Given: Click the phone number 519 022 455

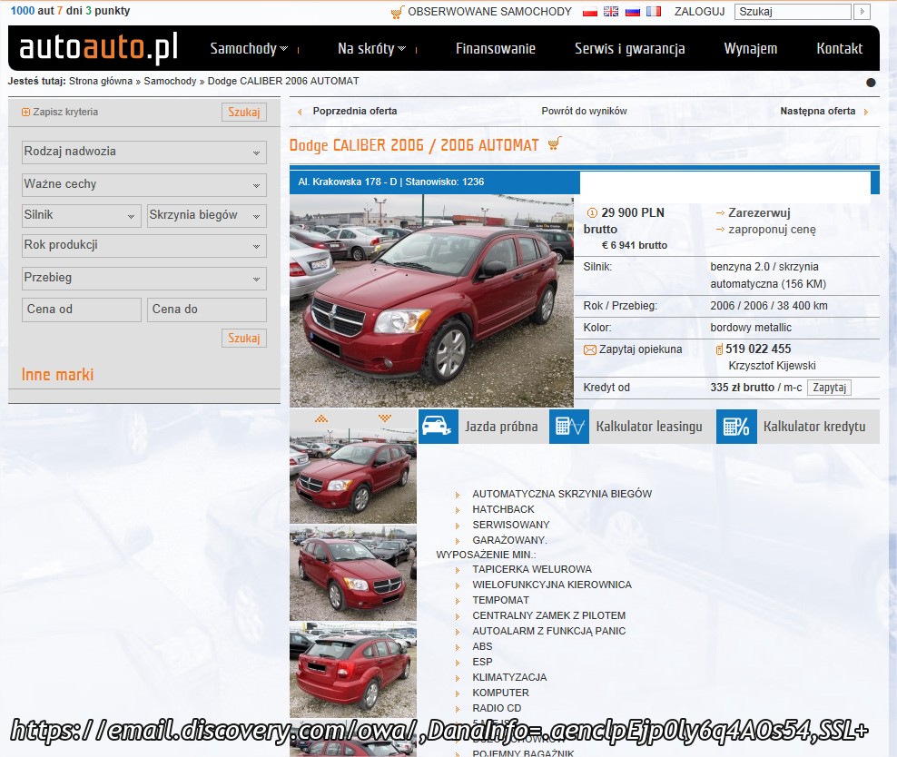Looking at the screenshot, I should (x=758, y=349).
